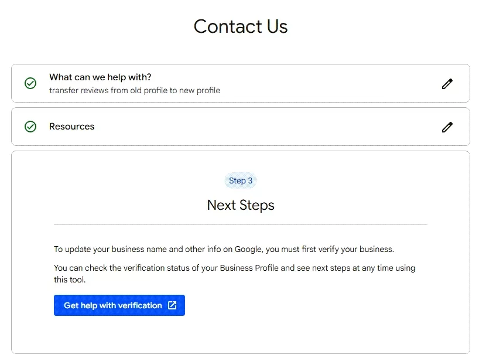The height and width of the screenshot is (361, 479).
Task: Click green checkmark beside "What can we help with?"
Action: tap(30, 83)
